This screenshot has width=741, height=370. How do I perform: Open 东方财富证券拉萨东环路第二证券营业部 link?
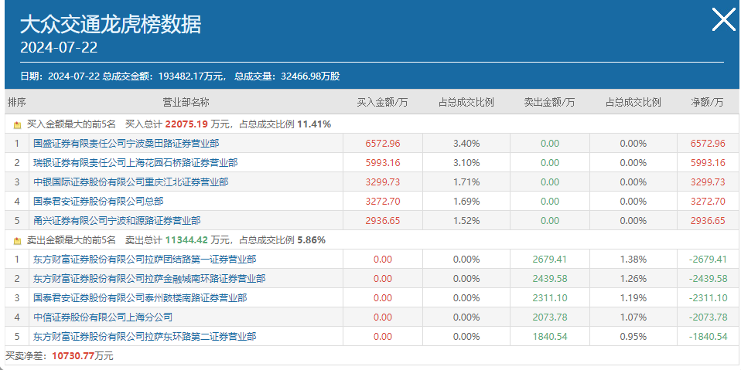[145, 337]
